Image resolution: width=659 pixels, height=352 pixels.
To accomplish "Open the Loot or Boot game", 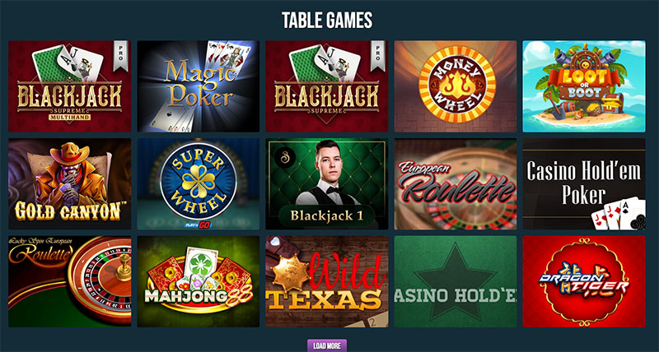I will point(584,86).
